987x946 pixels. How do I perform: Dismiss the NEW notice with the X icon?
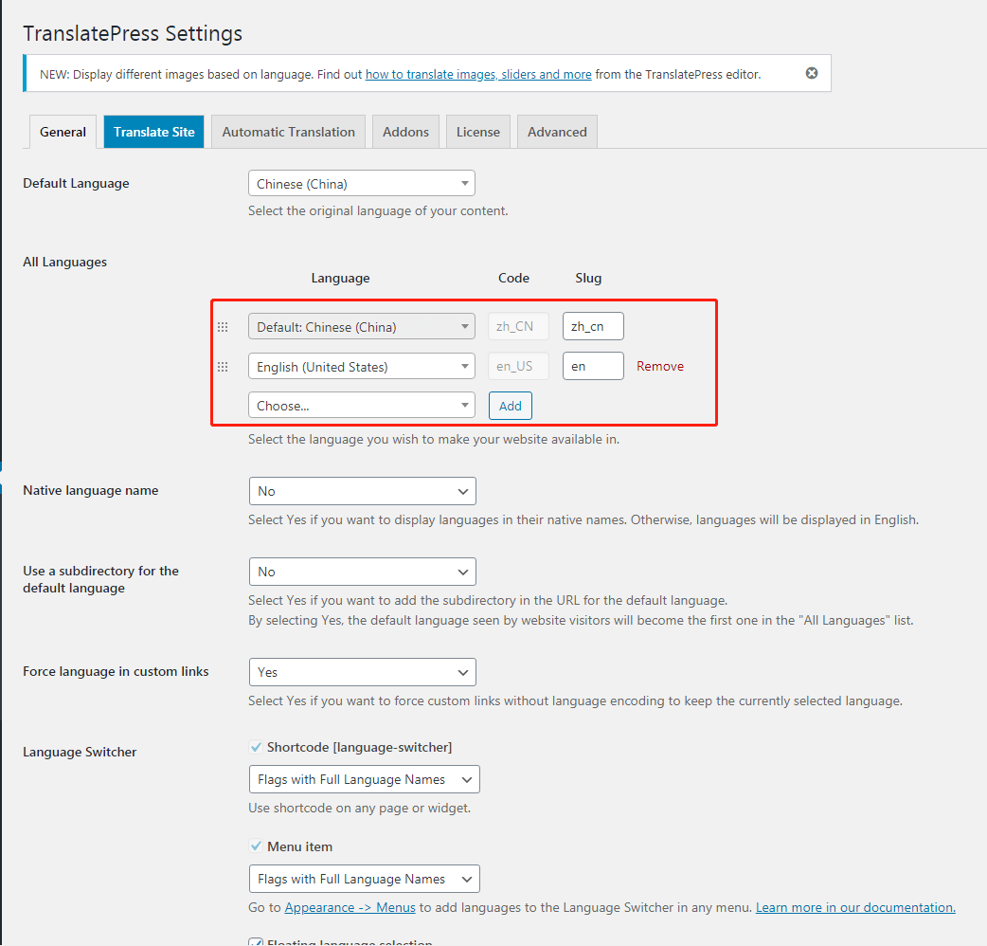tap(812, 73)
